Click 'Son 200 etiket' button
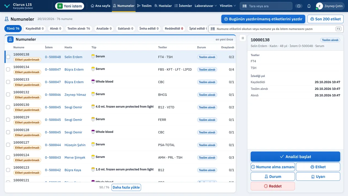 325,19
